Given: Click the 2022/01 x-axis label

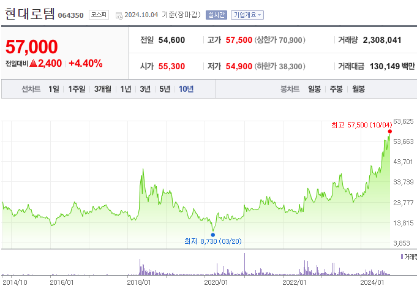Looking at the screenshot, I should pos(295,282).
